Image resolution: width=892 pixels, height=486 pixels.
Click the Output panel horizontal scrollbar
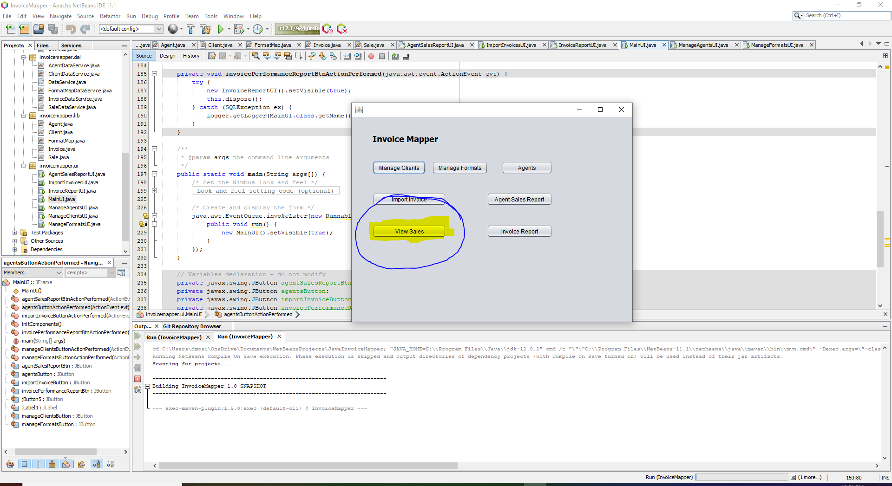(x=308, y=466)
